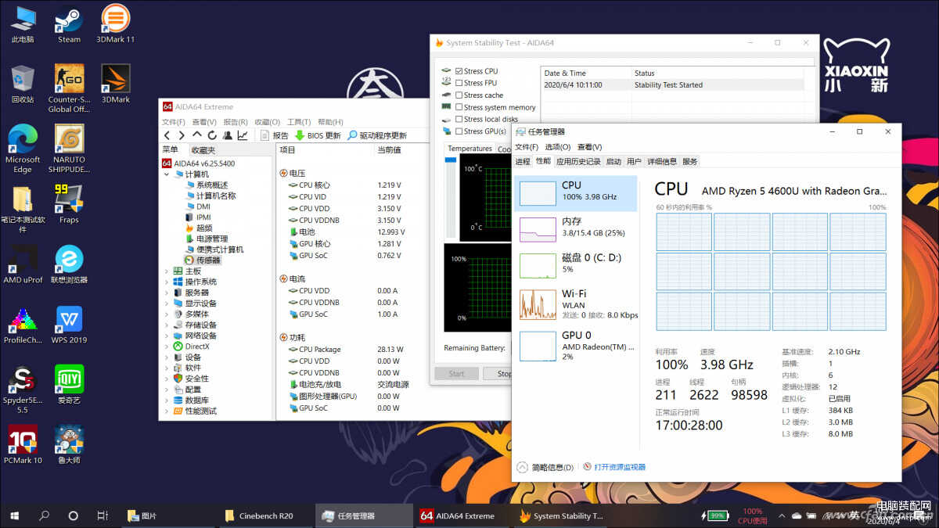Click the Up arrow in AIDA64 toolbar
Viewport: 939px width, 528px height.
(197, 135)
